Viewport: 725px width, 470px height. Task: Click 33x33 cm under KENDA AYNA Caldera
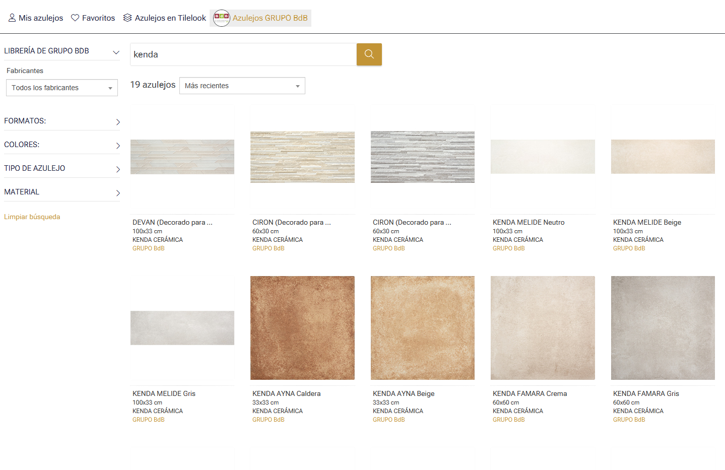click(x=266, y=402)
